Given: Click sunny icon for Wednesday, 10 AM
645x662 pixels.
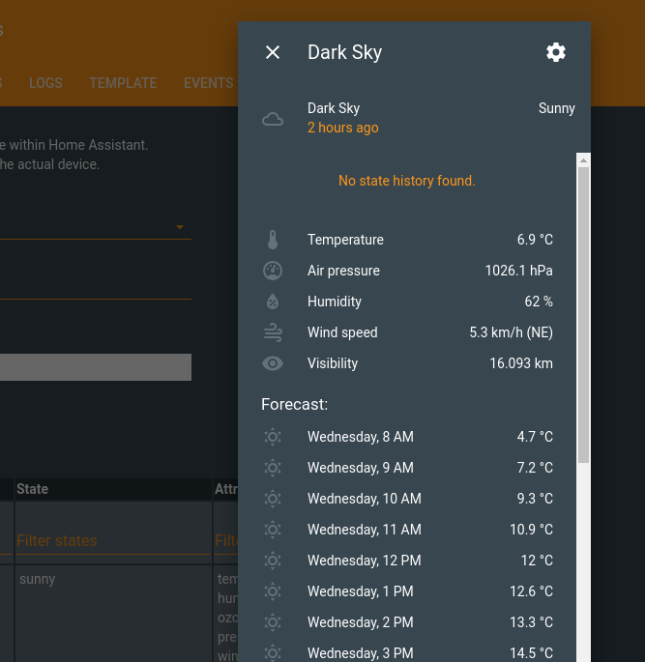Looking at the screenshot, I should [x=273, y=499].
